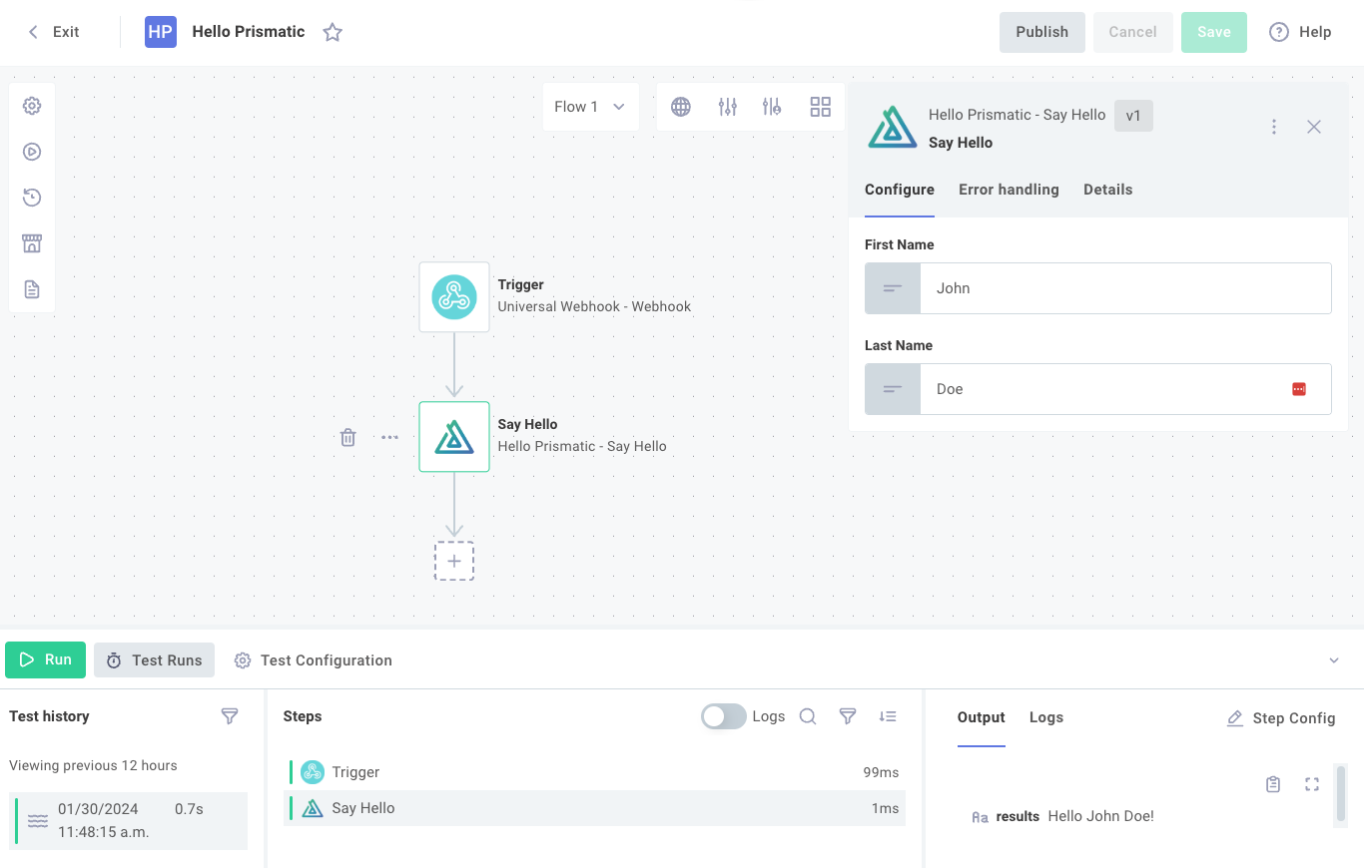Toggle the Logs switch in the Steps panel

[x=723, y=716]
